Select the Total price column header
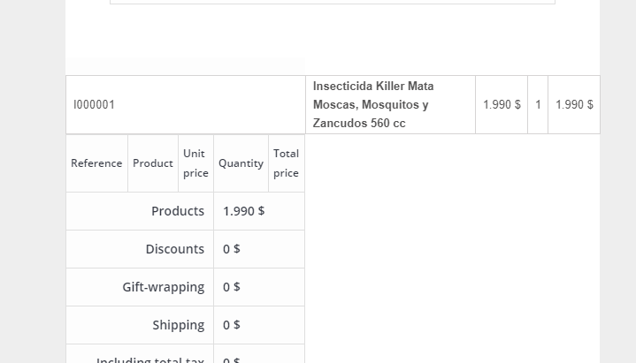Screen dimensions: 636x363 click(x=286, y=163)
